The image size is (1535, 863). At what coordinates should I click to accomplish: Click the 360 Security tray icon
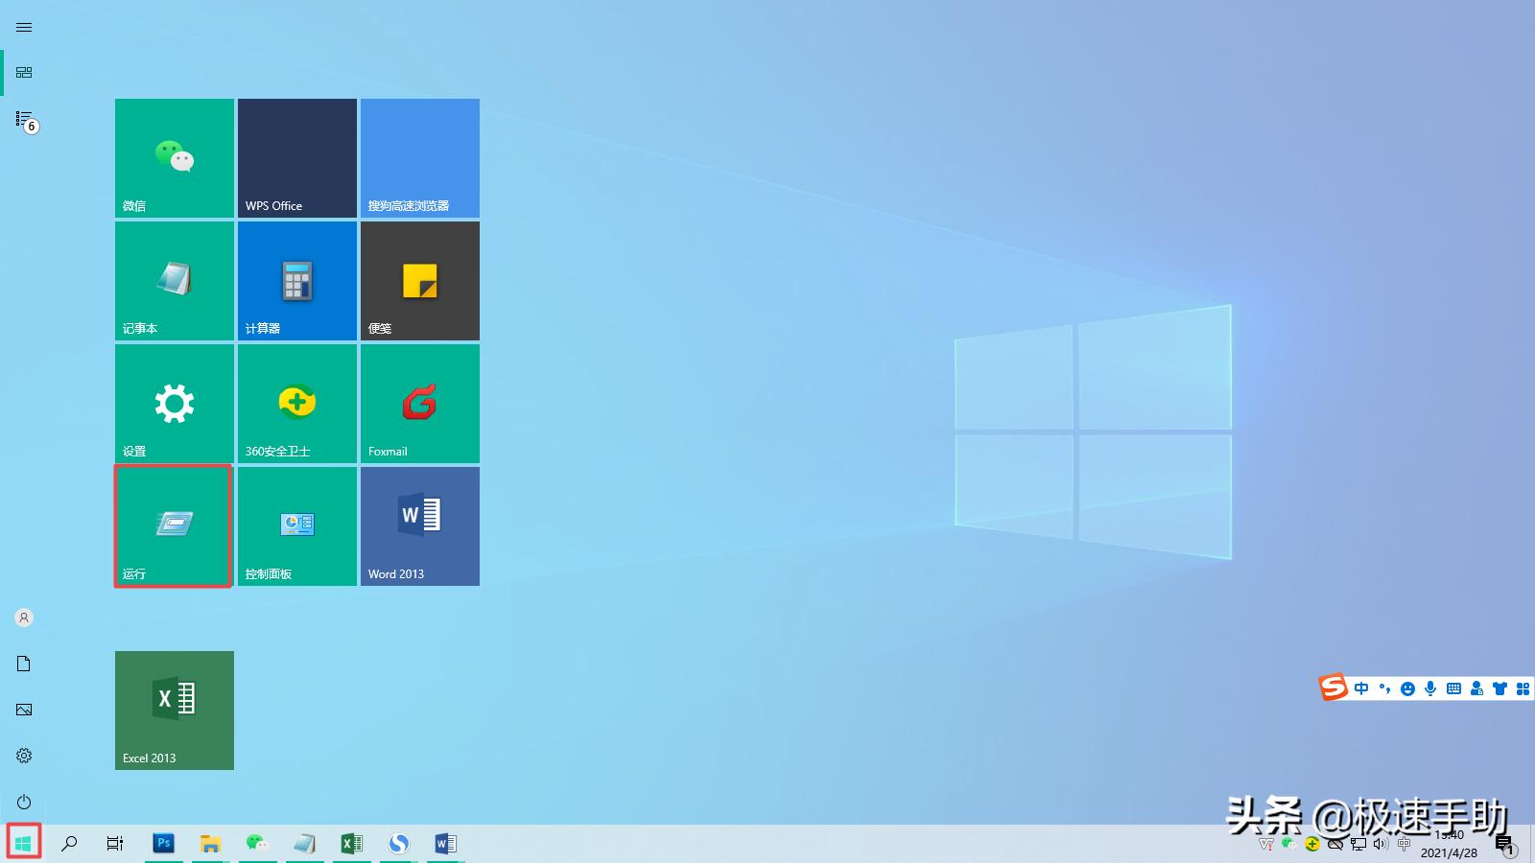point(1311,845)
